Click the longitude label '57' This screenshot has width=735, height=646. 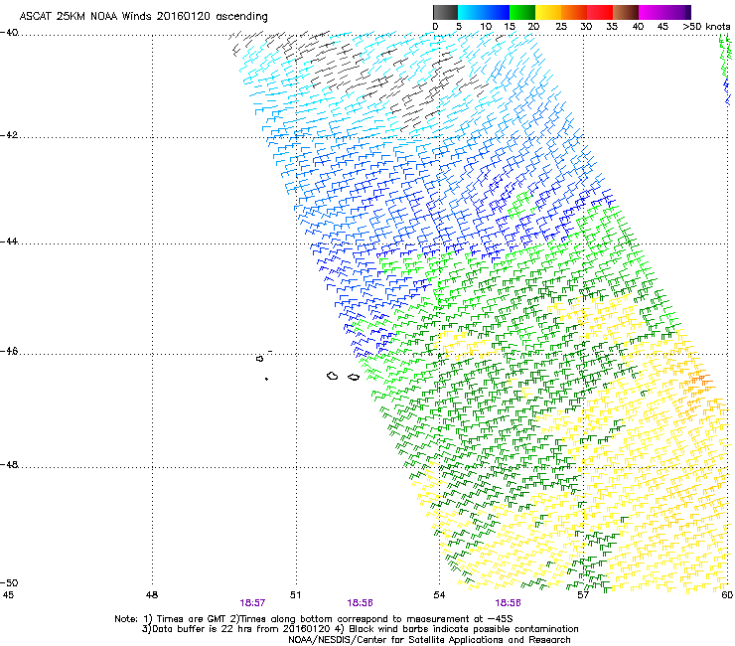[x=583, y=595]
